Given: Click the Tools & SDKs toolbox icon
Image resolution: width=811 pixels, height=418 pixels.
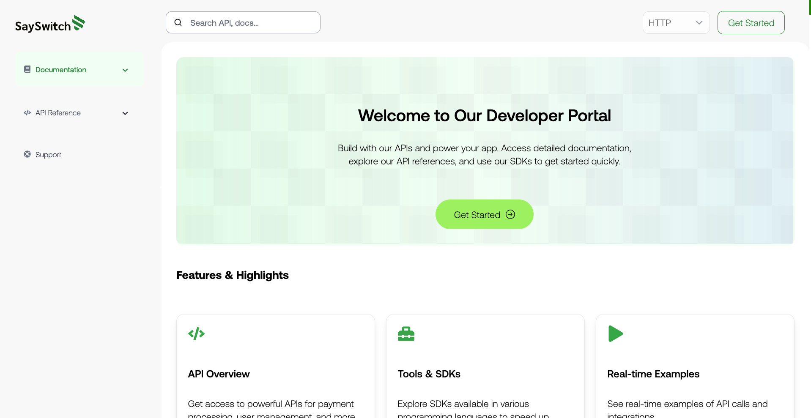Looking at the screenshot, I should tap(406, 334).
